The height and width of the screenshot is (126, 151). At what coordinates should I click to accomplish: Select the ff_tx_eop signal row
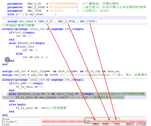[x=22, y=124]
